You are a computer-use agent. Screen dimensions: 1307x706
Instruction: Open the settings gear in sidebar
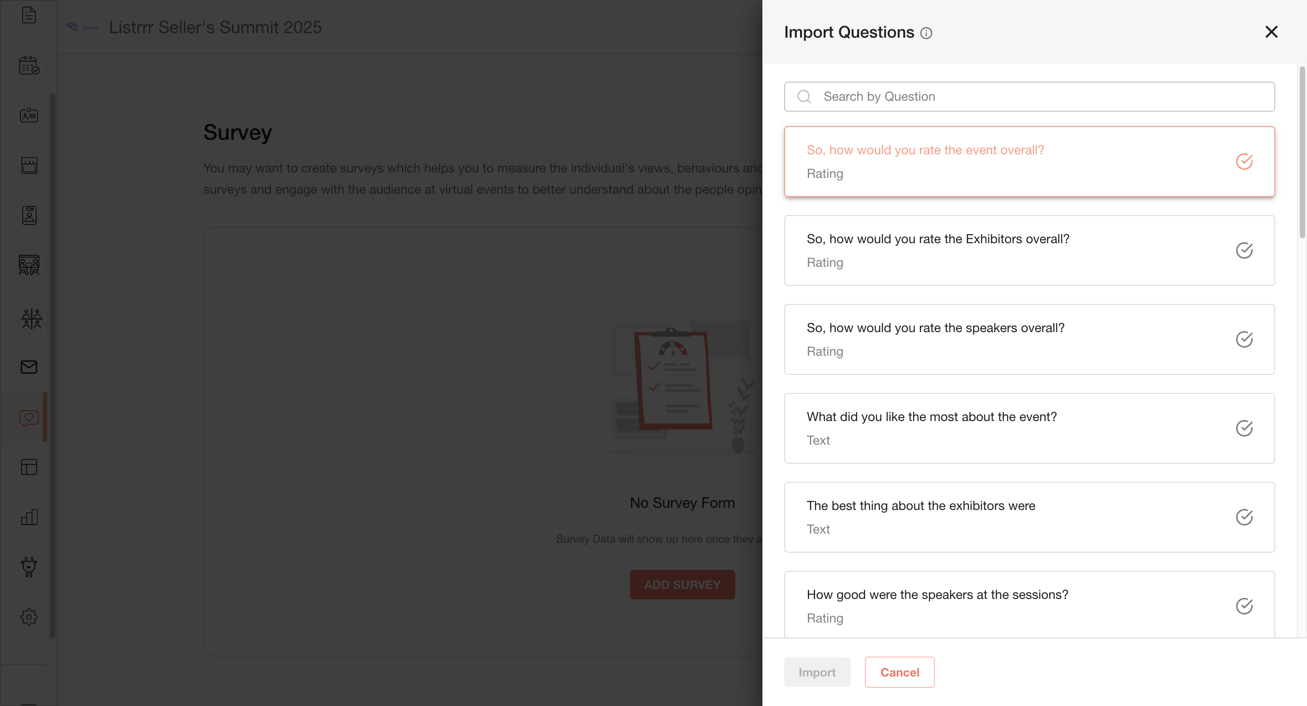click(x=29, y=617)
